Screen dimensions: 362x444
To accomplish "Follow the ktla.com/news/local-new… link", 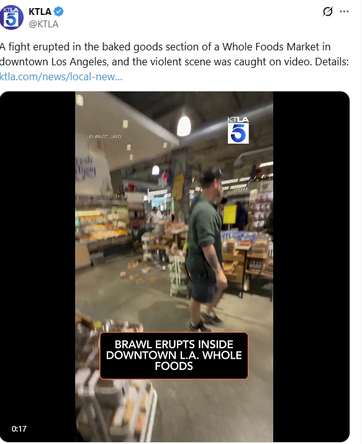I will [61, 76].
